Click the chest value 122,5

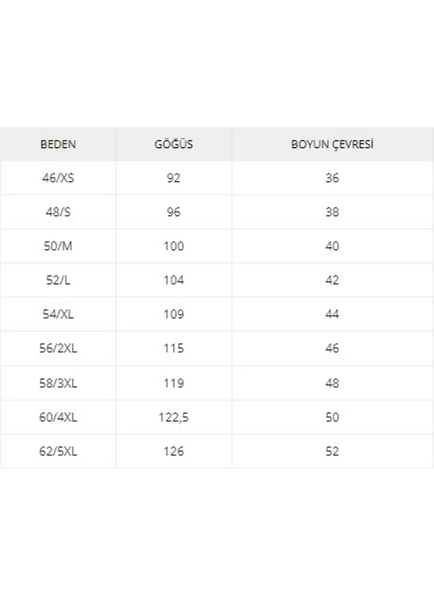[x=174, y=417]
